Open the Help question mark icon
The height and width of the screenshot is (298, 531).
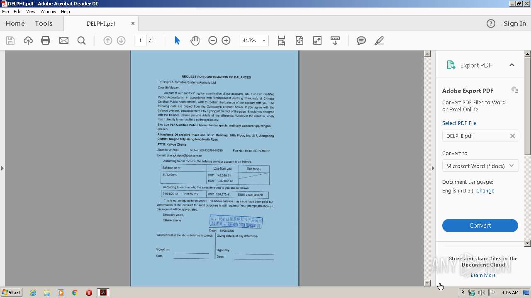(x=491, y=24)
